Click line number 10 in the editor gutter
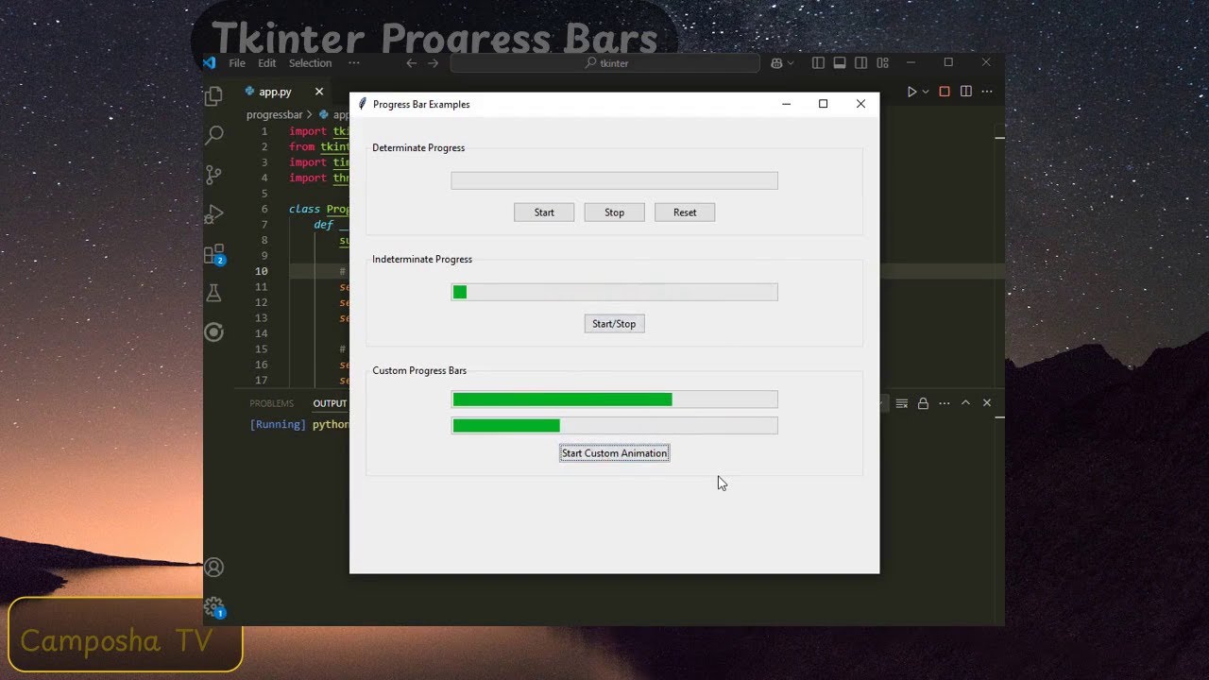This screenshot has width=1209, height=680. pos(262,271)
